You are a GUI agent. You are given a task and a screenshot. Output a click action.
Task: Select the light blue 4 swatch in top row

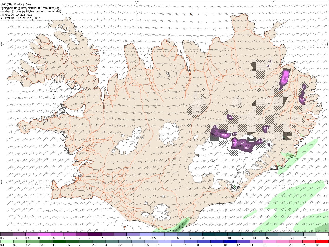[x=145, y=234]
